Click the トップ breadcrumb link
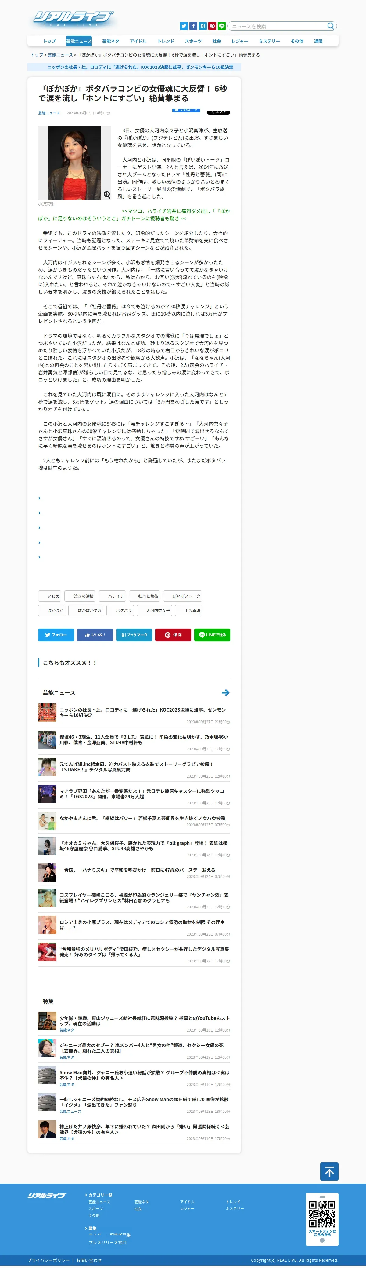The height and width of the screenshot is (1268, 366). coord(37,55)
